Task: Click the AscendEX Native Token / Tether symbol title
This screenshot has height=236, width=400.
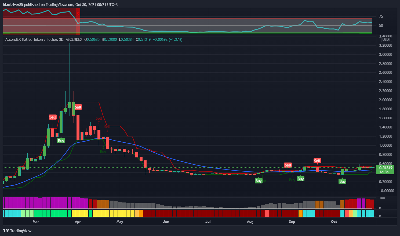Action: click(32, 39)
